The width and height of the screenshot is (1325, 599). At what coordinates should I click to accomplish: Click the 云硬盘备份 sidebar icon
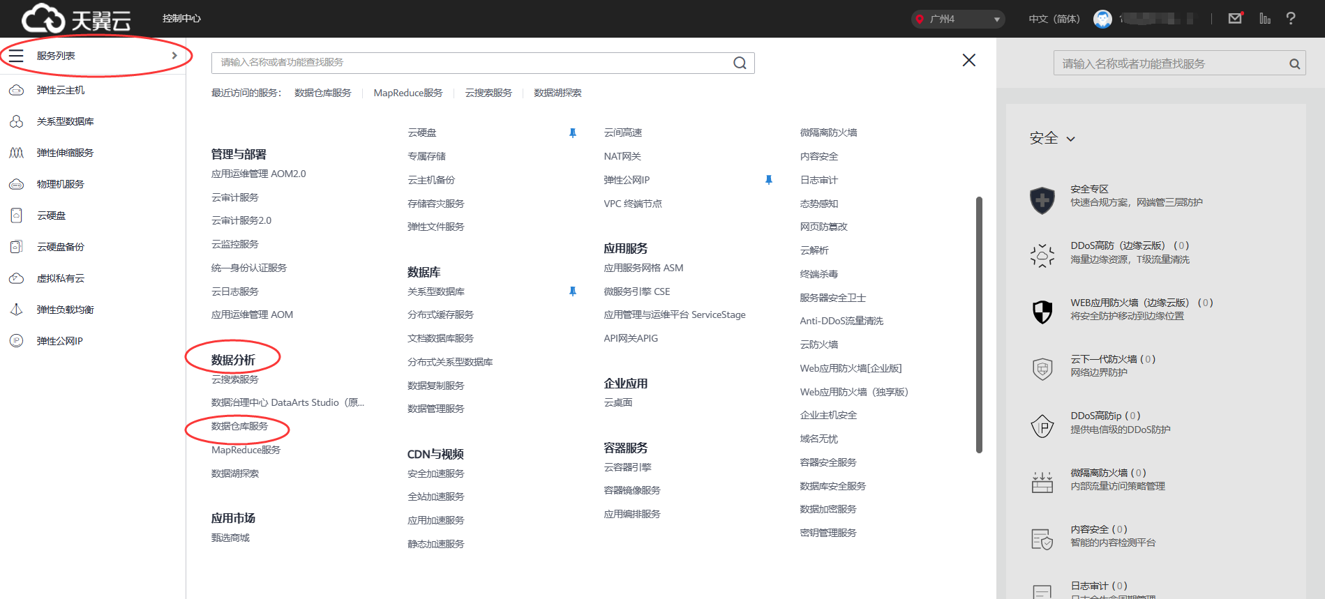(x=17, y=247)
